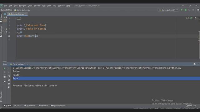
Task: Open the View menu
Action: [x=16, y=6]
